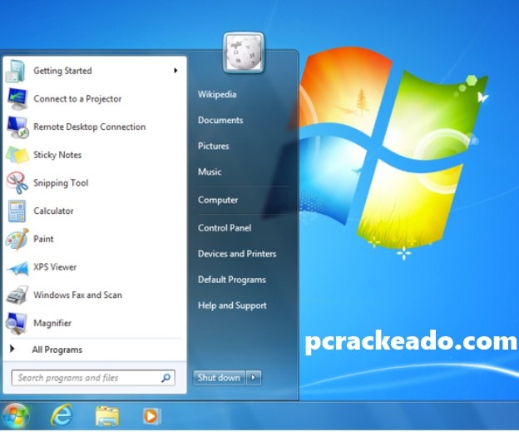Image resolution: width=519 pixels, height=432 pixels.
Task: Open Internet Explorer from the taskbar
Action: (x=61, y=415)
